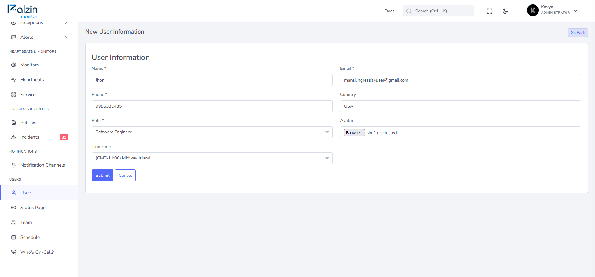
Task: Cancel the new user form
Action: (125, 175)
